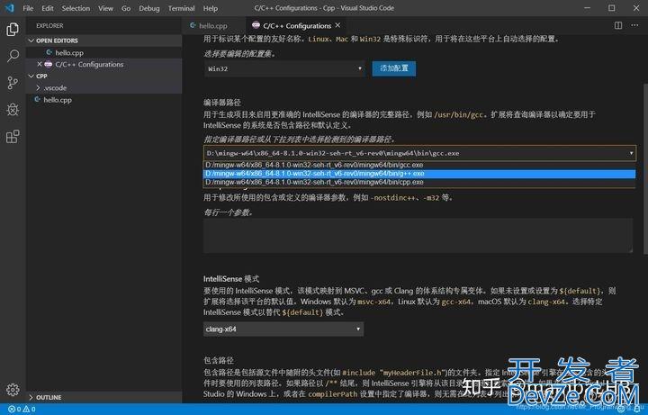Open the Source Control view
This screenshot has width=648, height=415.
(x=13, y=83)
